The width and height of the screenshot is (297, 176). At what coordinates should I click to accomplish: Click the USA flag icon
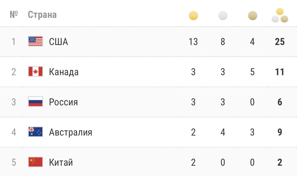click(x=36, y=41)
